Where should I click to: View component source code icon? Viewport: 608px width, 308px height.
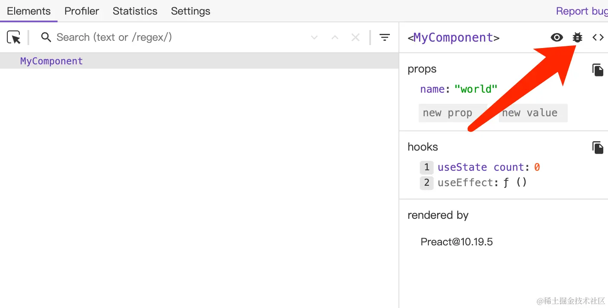pos(598,38)
